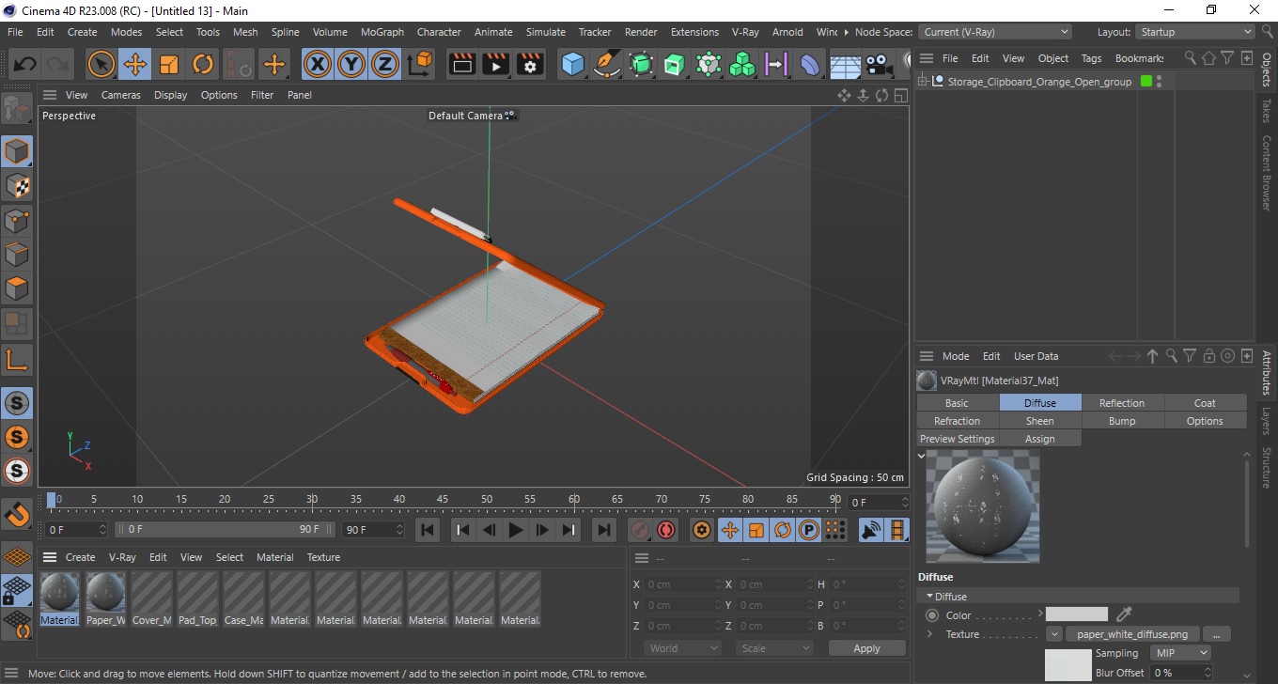The width and height of the screenshot is (1278, 684).
Task: Toggle green layer visibility of clipboard group
Action: click(x=1146, y=82)
